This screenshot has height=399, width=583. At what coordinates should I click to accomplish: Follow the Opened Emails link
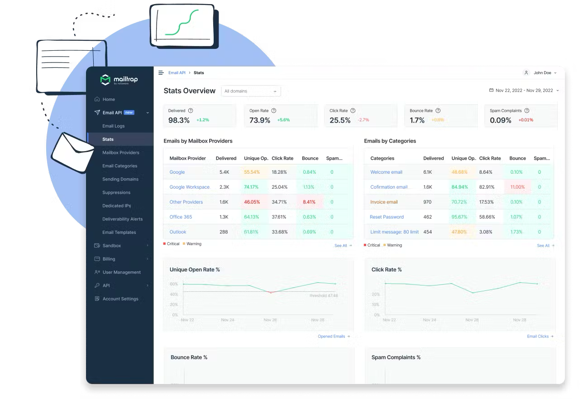tap(333, 336)
